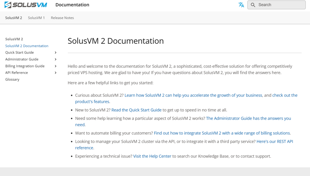The width and height of the screenshot is (310, 176).
Task: Switch to the SolusVM 1 tab
Action: tap(36, 18)
